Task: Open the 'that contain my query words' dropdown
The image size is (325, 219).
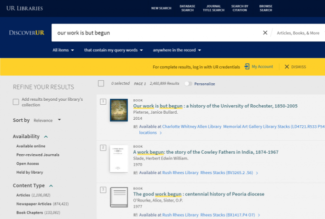Action: (113, 50)
